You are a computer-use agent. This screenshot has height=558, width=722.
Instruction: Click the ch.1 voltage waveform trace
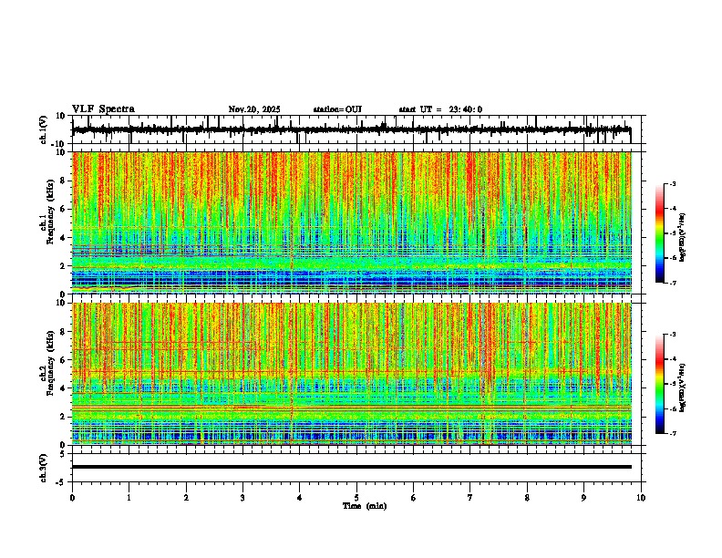coord(351,130)
